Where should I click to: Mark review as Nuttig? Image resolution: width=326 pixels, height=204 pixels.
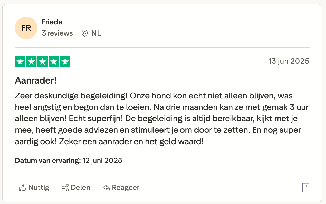tap(34, 188)
